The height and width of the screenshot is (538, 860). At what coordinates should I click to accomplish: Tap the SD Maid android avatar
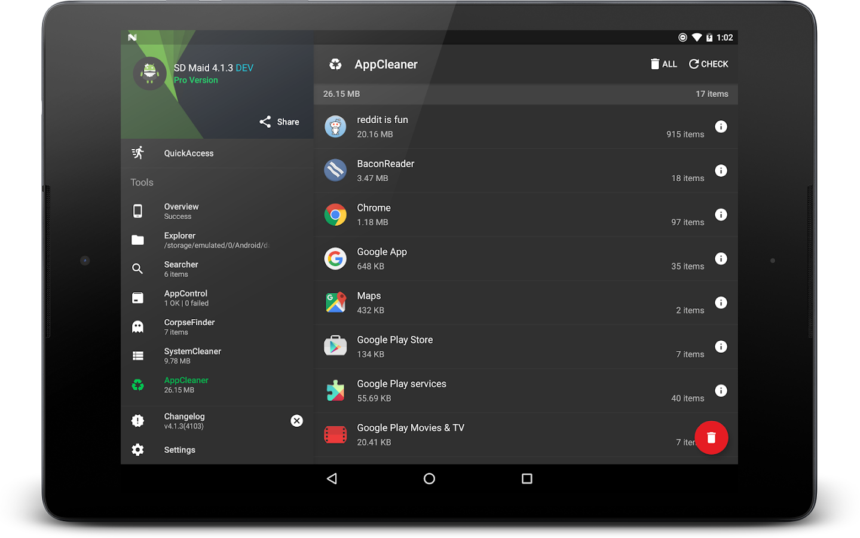click(x=149, y=74)
